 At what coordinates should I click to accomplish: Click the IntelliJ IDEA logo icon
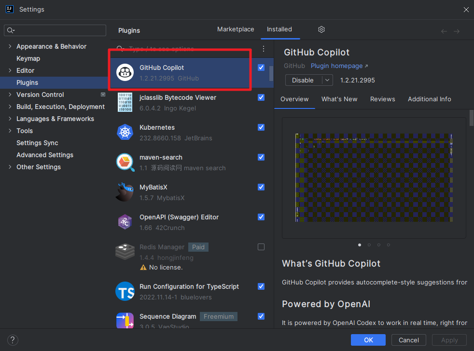point(10,9)
